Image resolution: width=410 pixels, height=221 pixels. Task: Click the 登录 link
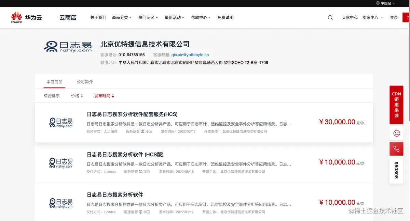[394, 17]
